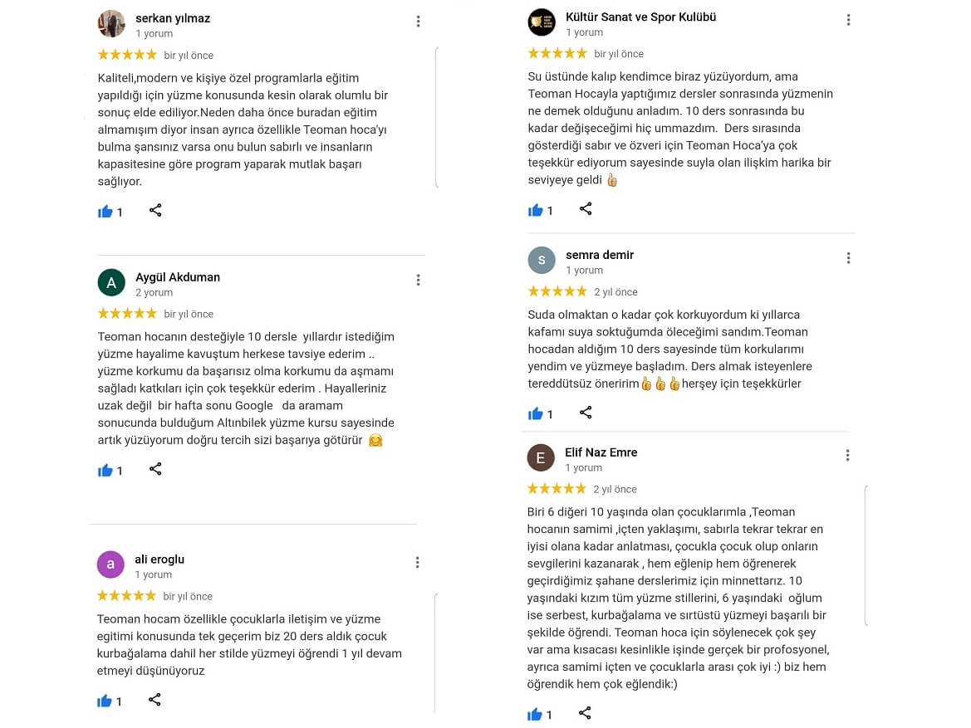Viewport: 971px width, 728px height.
Task: Open the three-dot menu for semra demir's review
Action: click(x=848, y=257)
